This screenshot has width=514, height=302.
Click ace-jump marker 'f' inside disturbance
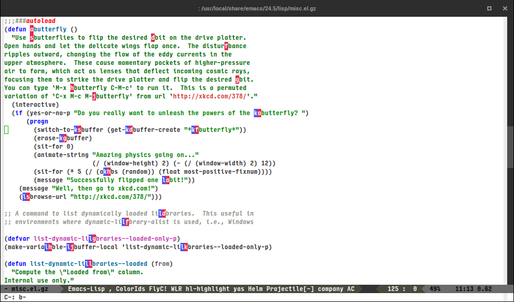(x=226, y=46)
